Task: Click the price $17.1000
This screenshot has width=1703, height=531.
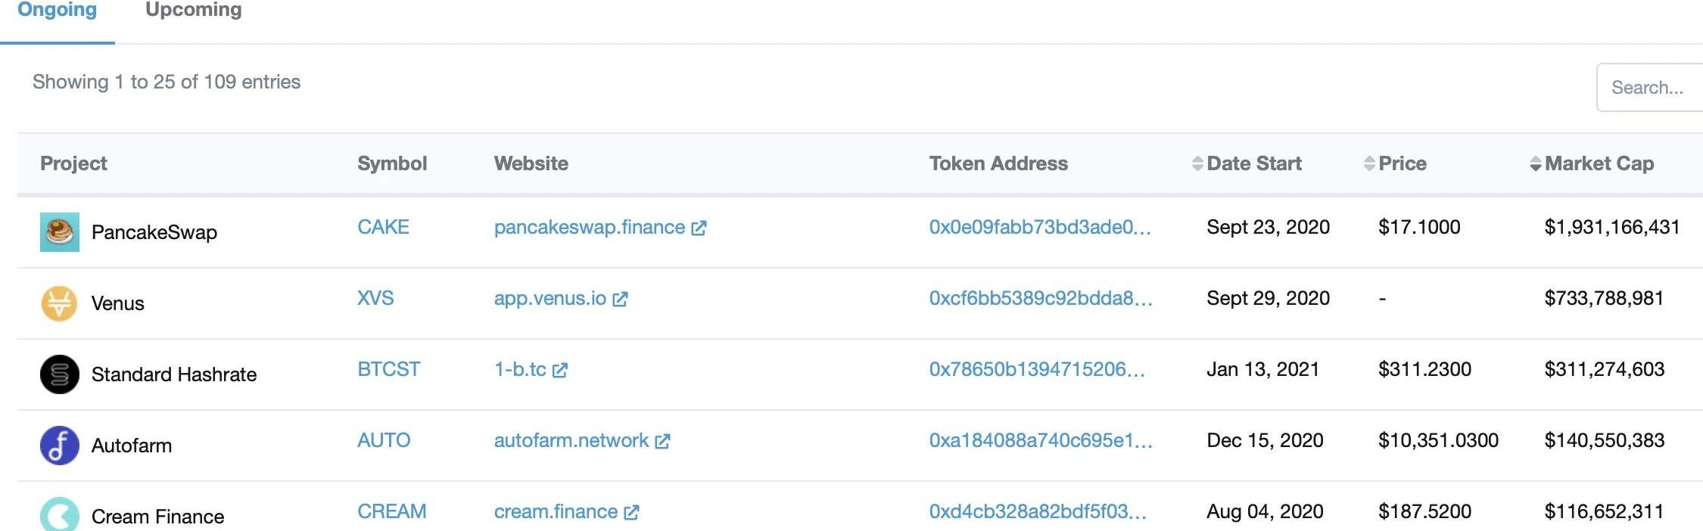Action: (x=1420, y=227)
